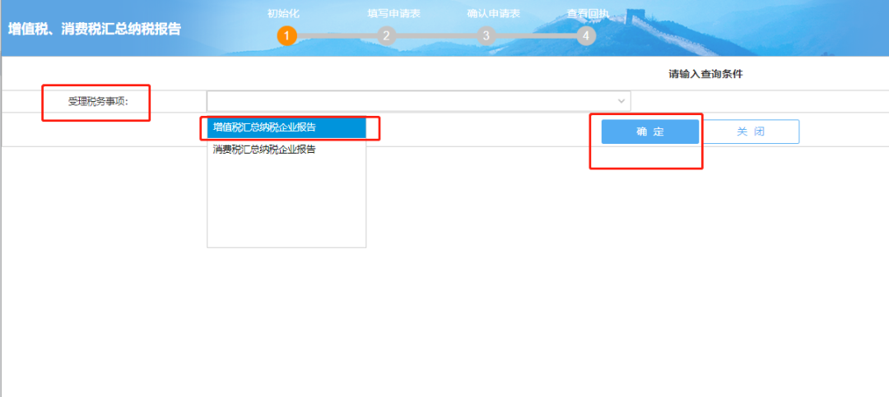Viewport: 889px width, 397px height.
Task: Click step 2 circle for 填写申请表
Action: click(386, 36)
